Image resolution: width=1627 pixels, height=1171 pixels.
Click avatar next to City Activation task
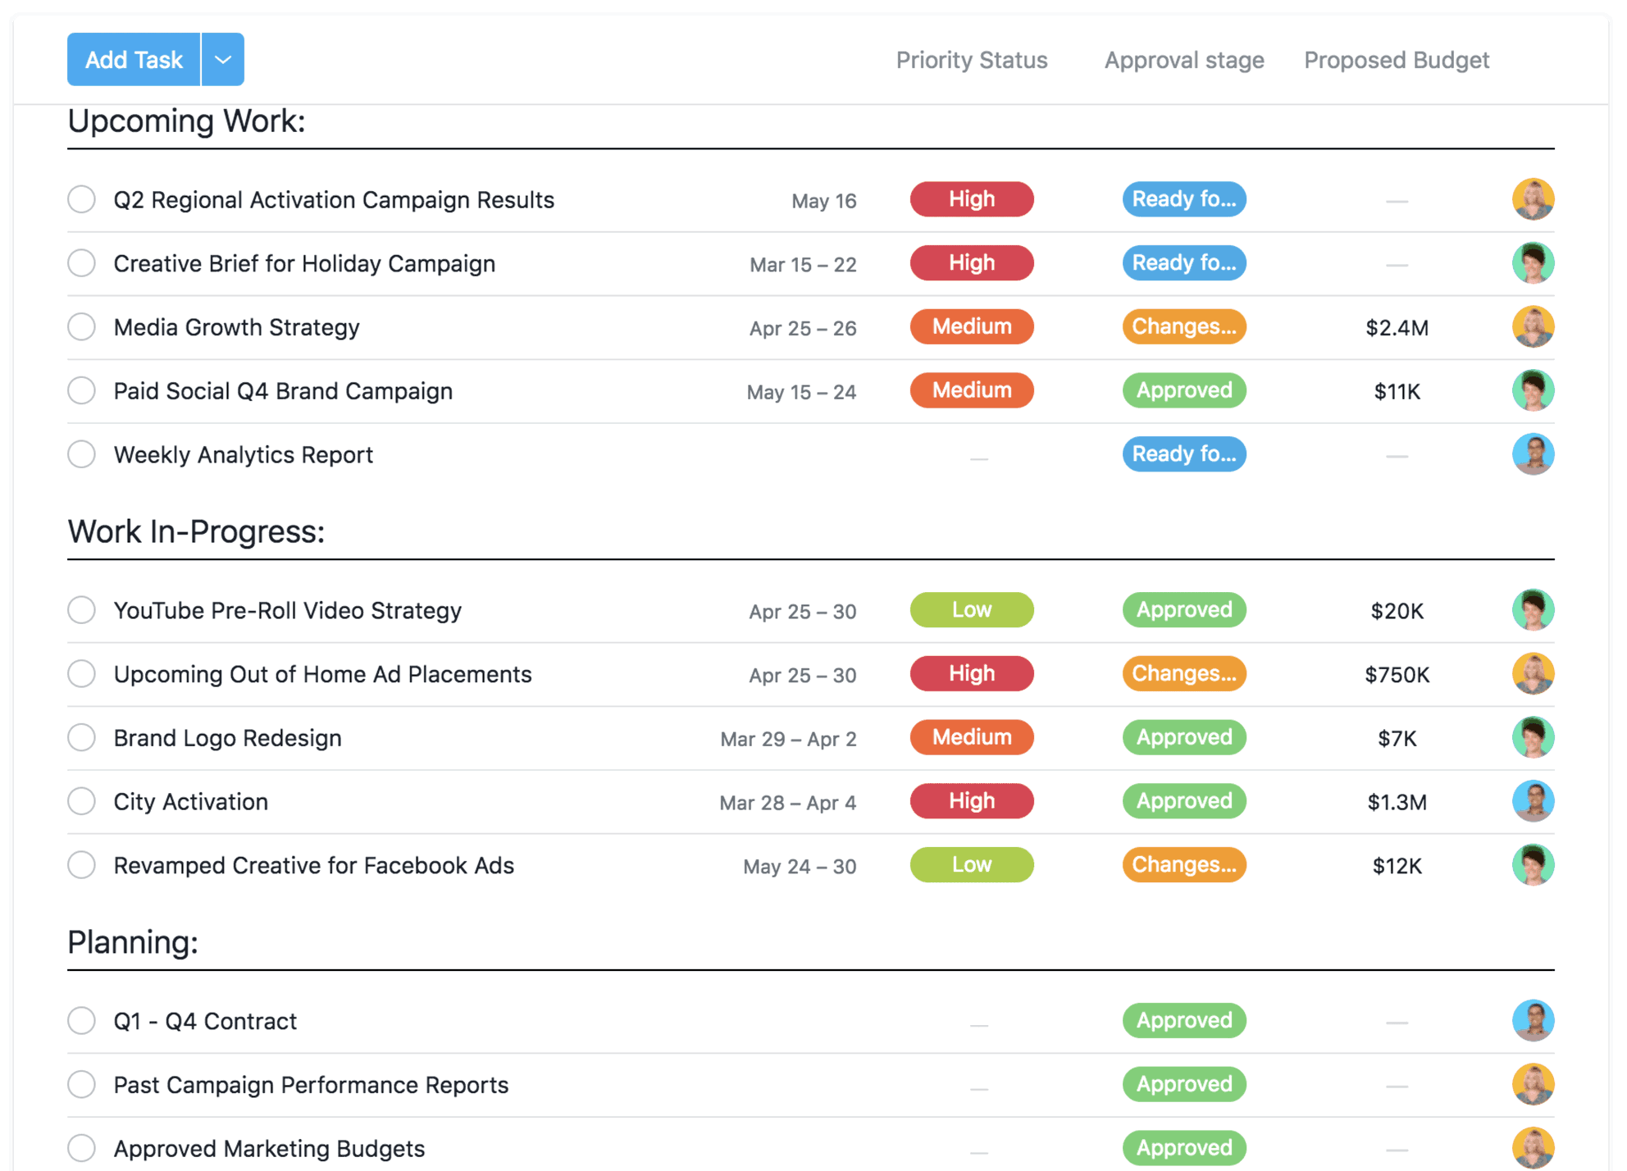pyautogui.click(x=1533, y=801)
